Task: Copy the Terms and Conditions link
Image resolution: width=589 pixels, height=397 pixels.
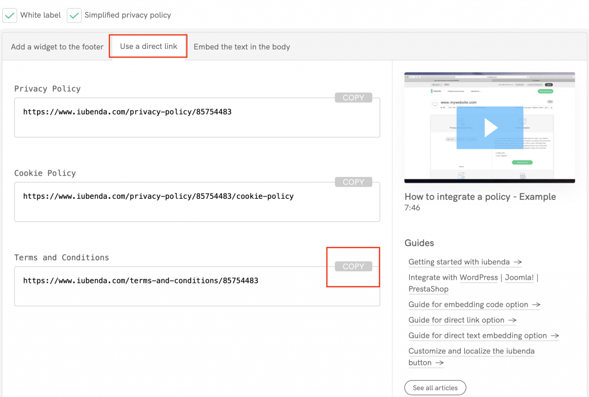Action: [353, 266]
